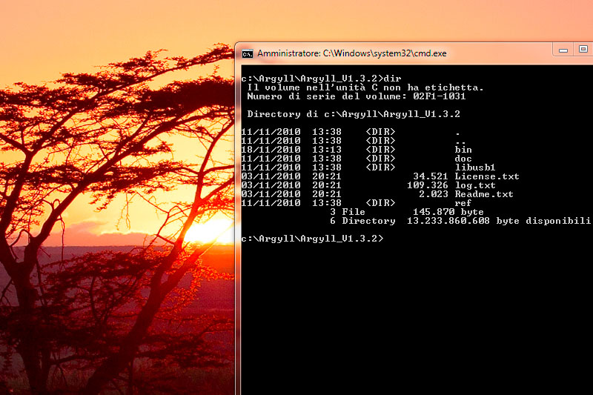The image size is (593, 395).
Task: Click the file size 109.326
Action: point(428,185)
